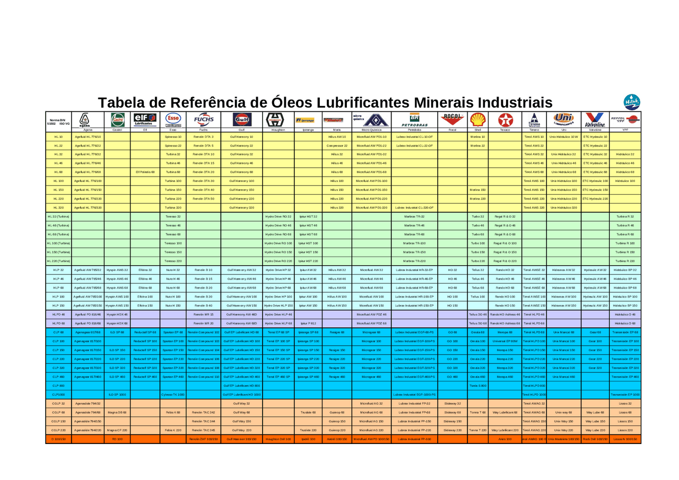
Task: Select the 'Febis K 68' cell
Action: tap(172, 412)
